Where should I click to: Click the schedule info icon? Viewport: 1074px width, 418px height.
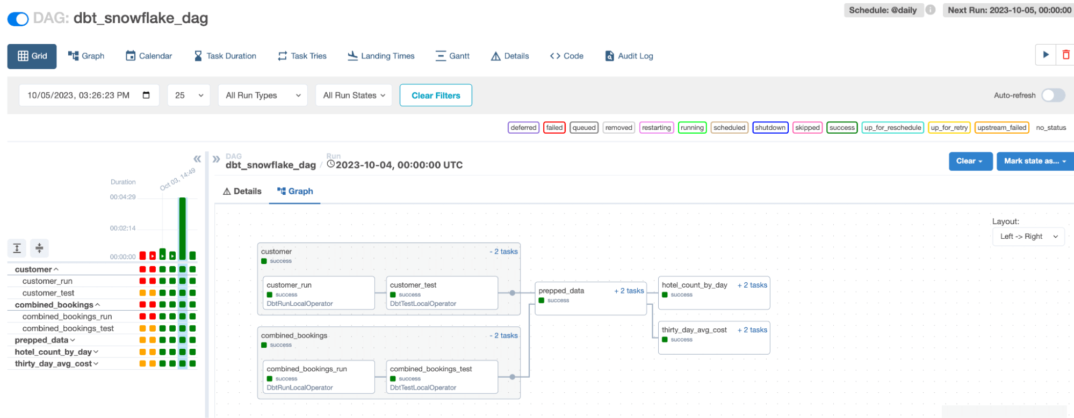tap(931, 10)
